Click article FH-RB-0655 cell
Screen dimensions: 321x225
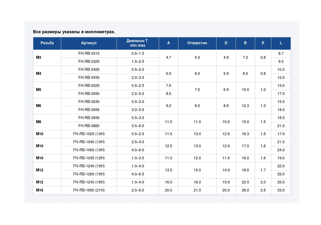coord(89,110)
